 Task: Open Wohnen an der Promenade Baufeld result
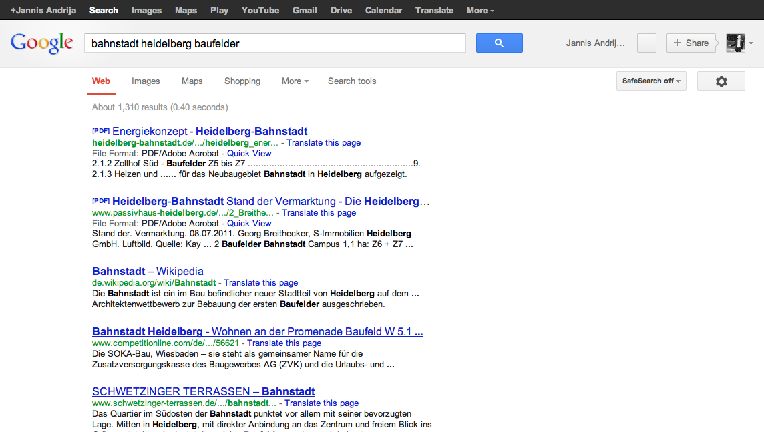pos(257,331)
